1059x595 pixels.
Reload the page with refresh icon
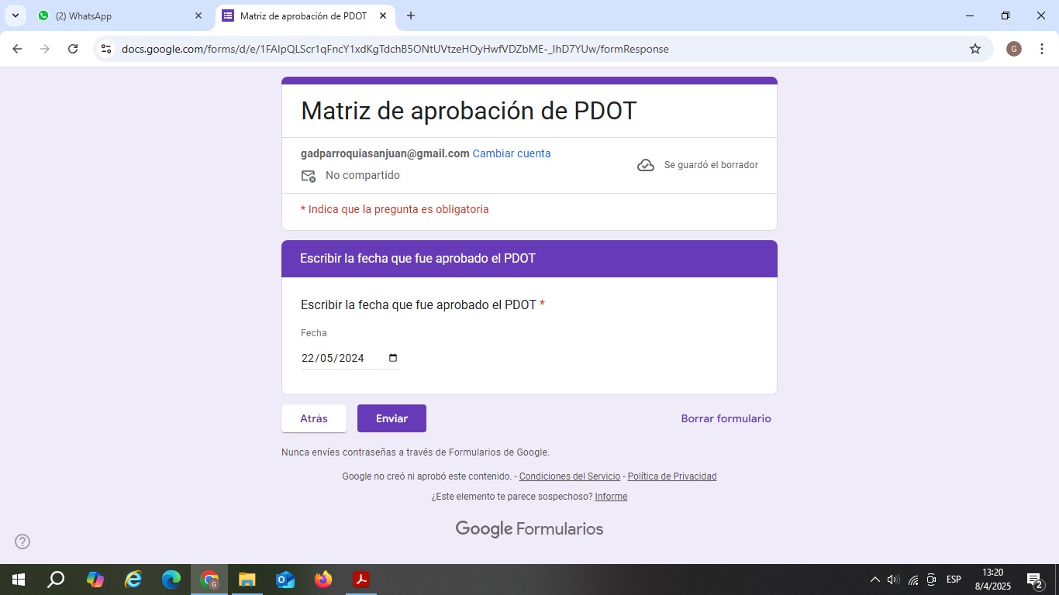pyautogui.click(x=73, y=49)
